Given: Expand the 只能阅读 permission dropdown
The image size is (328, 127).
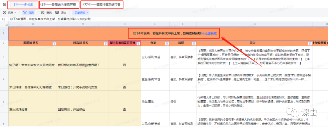Looking at the screenshot, I should 81,12.
